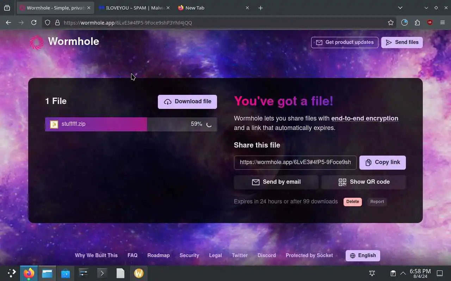Expand the list all tabs dropdown

click(400, 8)
